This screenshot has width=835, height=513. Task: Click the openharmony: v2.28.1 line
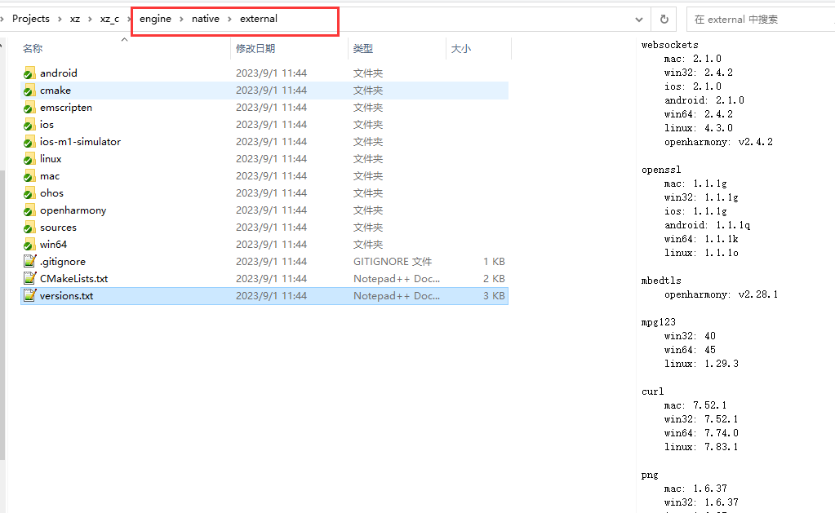click(x=721, y=294)
